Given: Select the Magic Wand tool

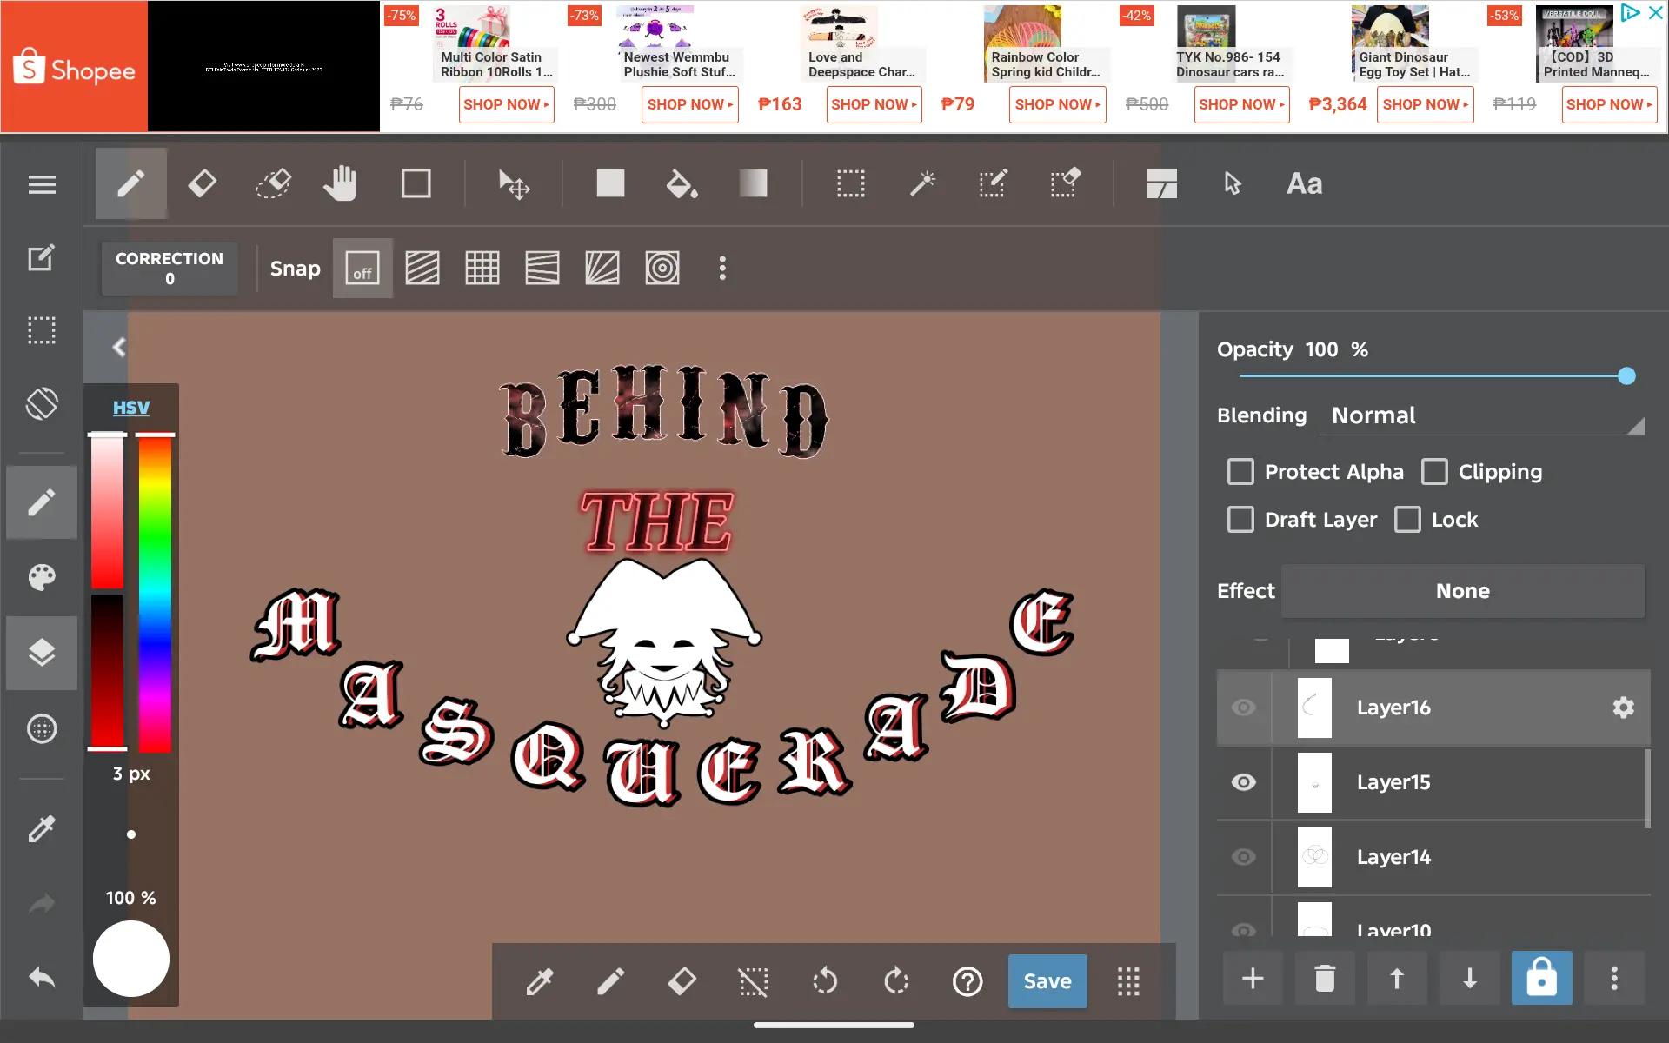Looking at the screenshot, I should 922,183.
